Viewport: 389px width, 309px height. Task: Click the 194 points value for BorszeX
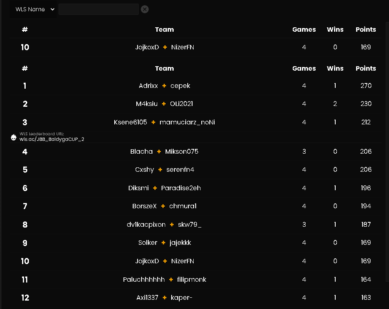[366, 206]
